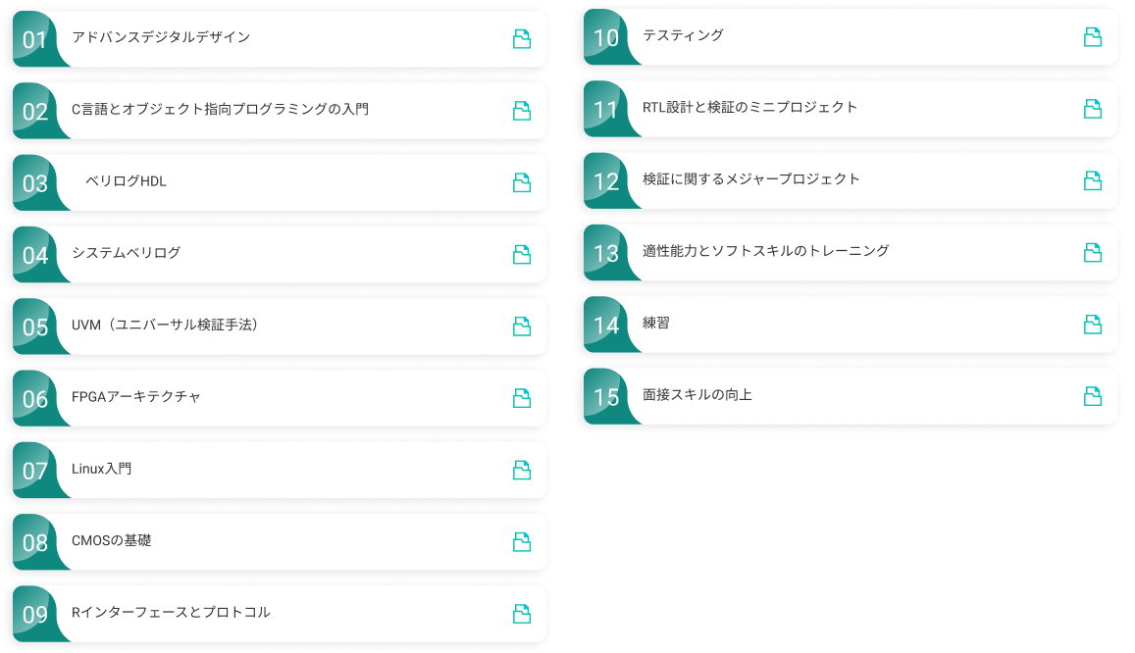Click document icon beside ベリログHDL
Viewport: 1135px width, 653px height.
tap(522, 182)
